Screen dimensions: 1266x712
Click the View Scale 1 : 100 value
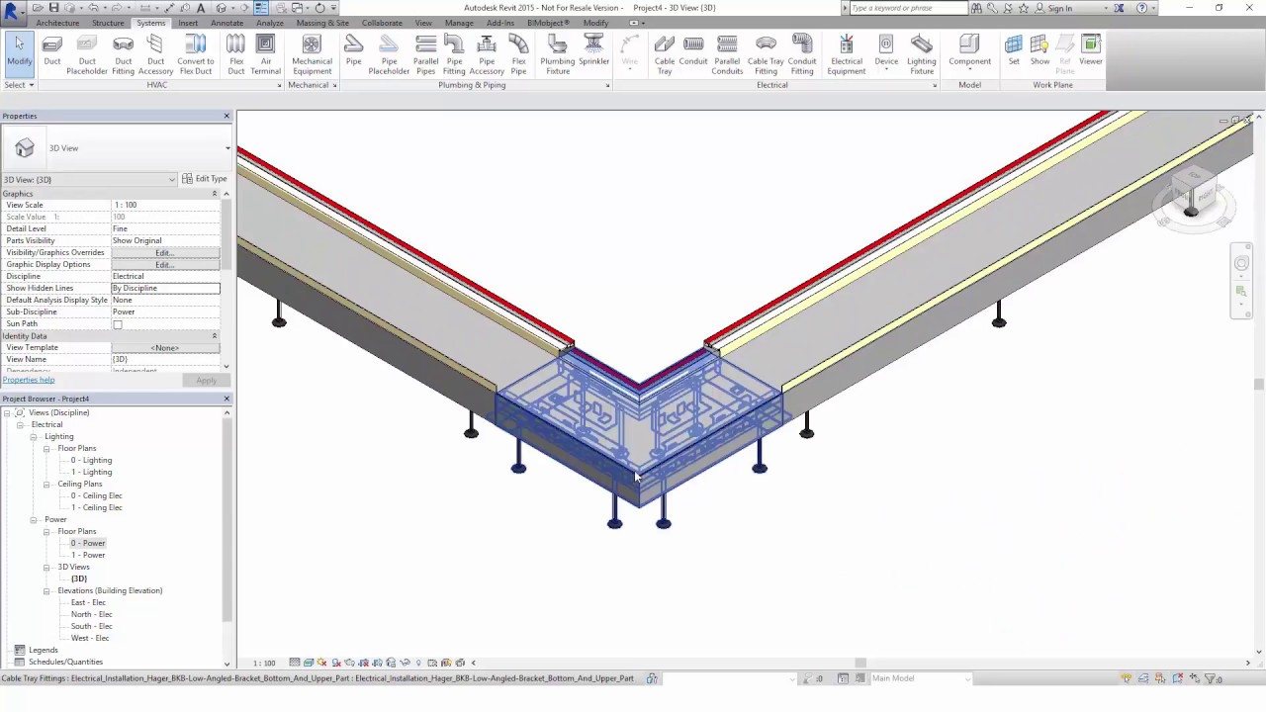tap(166, 205)
